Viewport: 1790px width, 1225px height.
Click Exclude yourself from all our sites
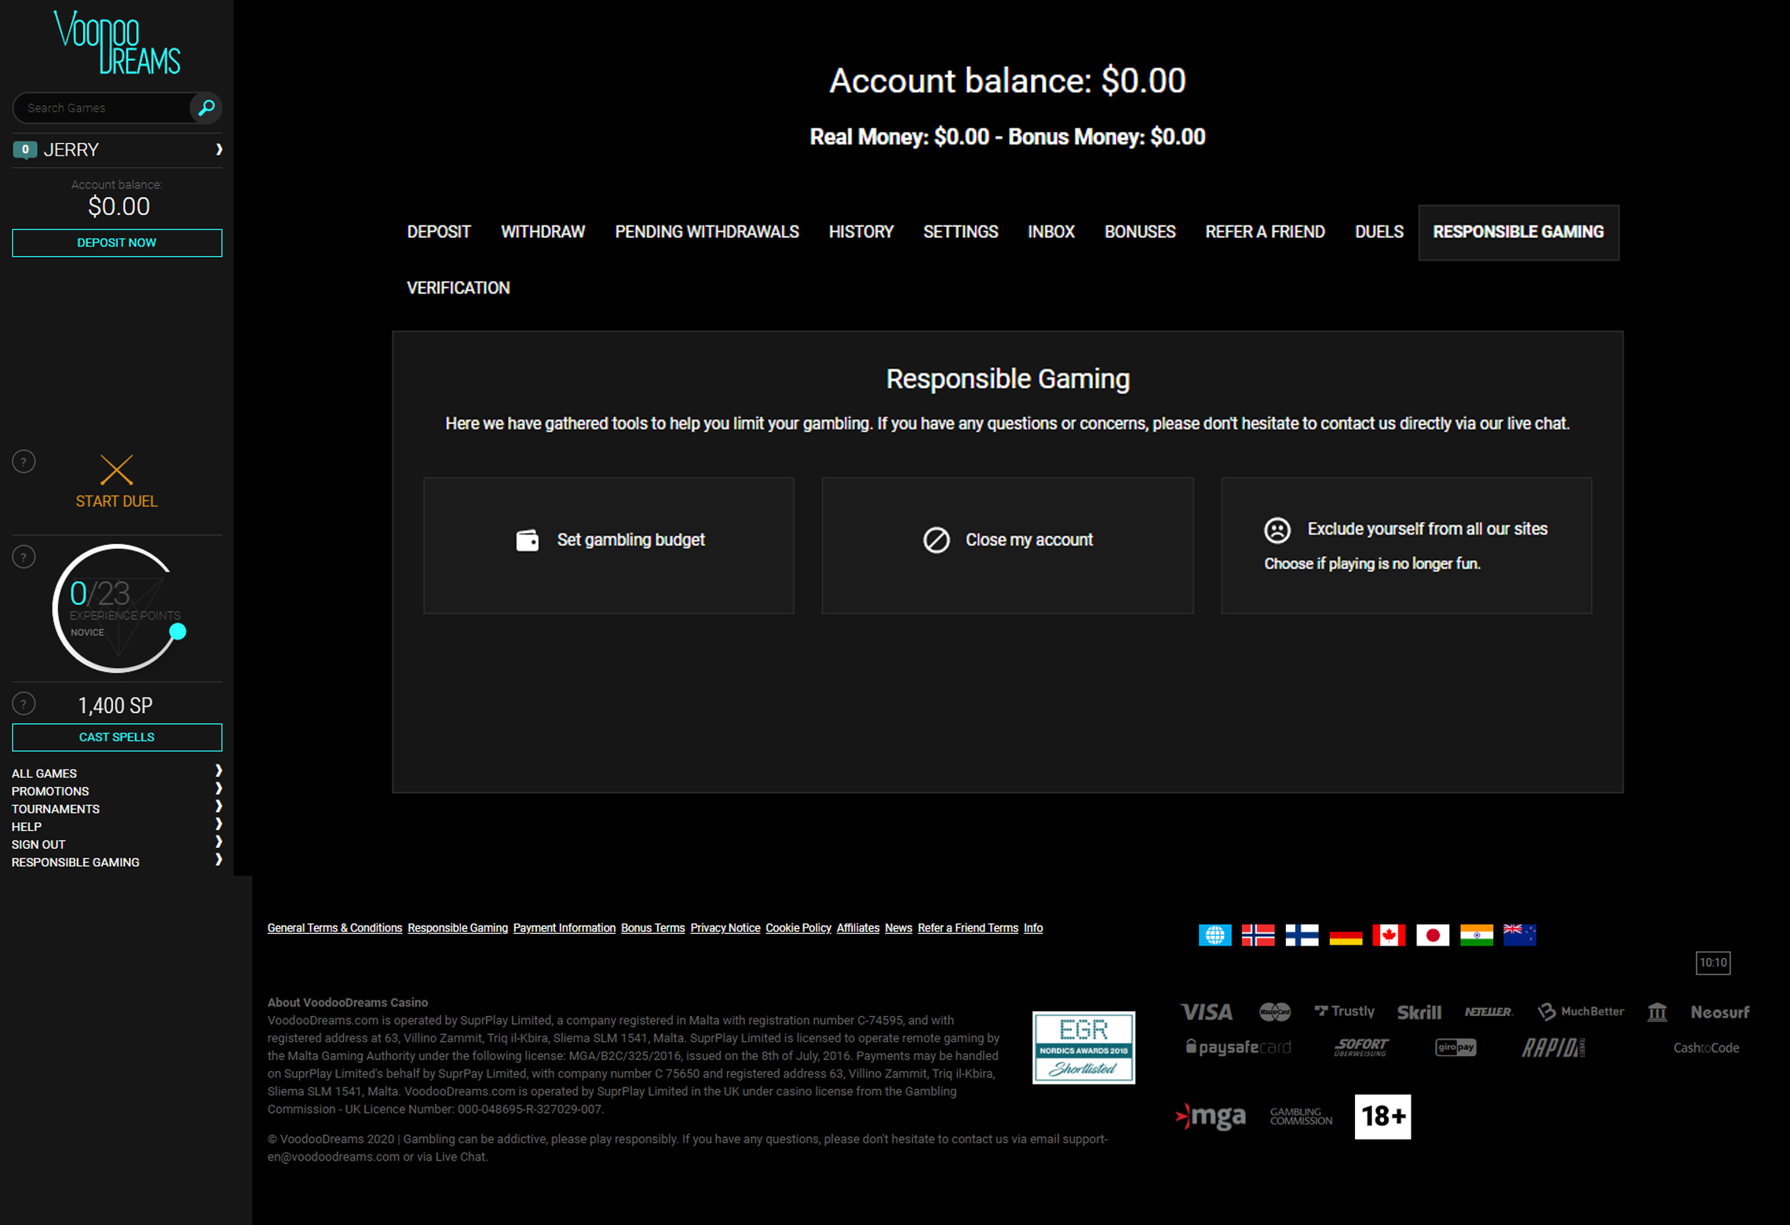click(x=1407, y=546)
